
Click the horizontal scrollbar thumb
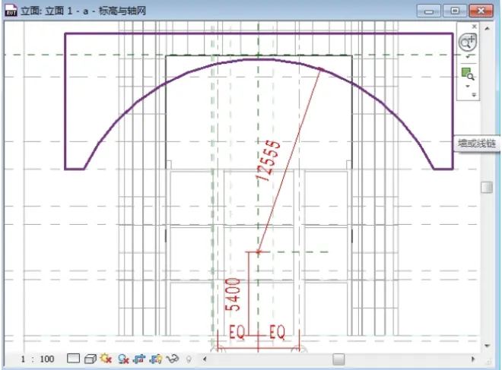[x=338, y=359]
